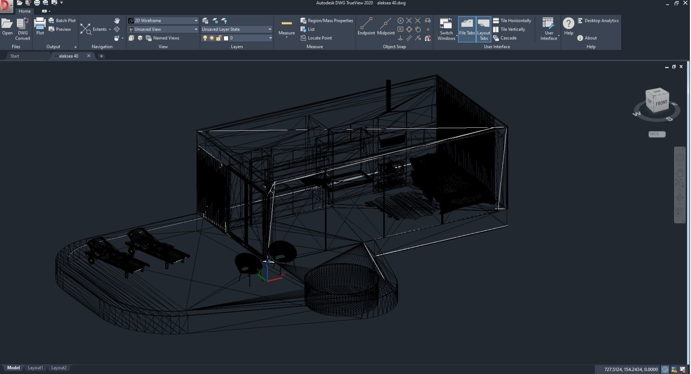
Task: Select the Endpoint object snap
Action: click(x=366, y=26)
